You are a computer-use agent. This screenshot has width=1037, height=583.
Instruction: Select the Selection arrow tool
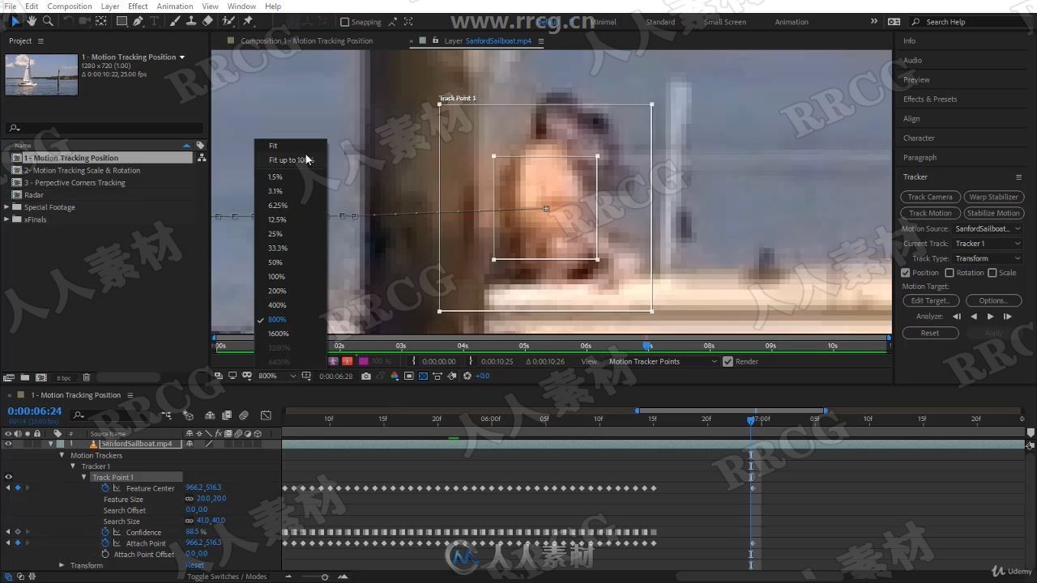click(15, 21)
